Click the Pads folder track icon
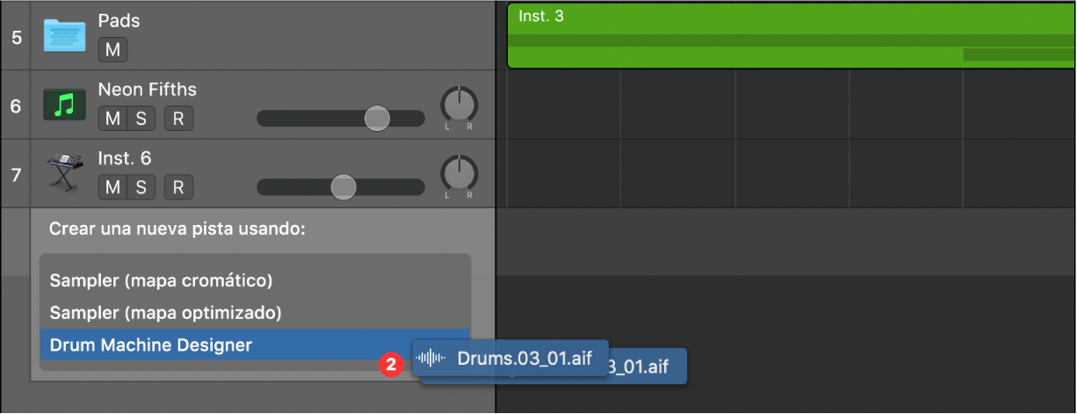1077x414 pixels. (64, 36)
